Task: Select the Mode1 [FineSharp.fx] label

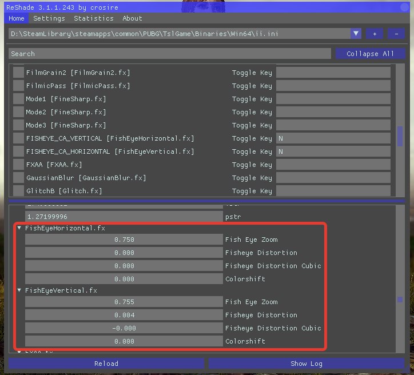Action: (66, 99)
